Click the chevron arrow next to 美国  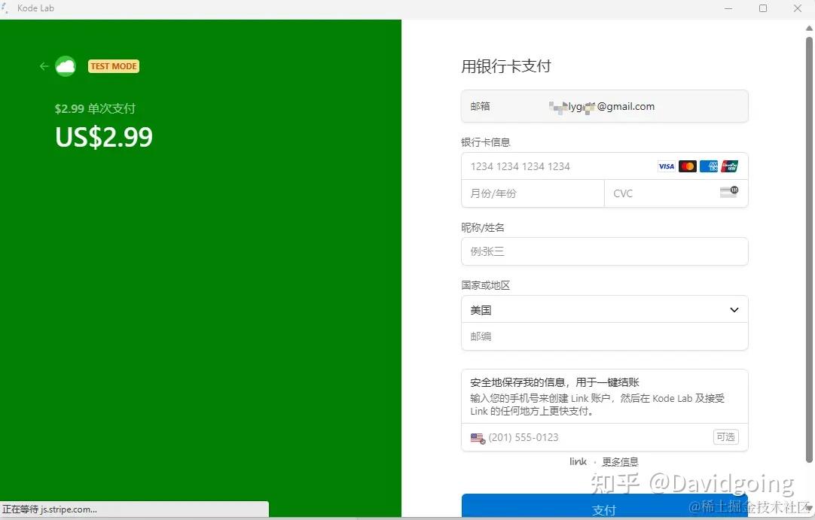click(734, 309)
